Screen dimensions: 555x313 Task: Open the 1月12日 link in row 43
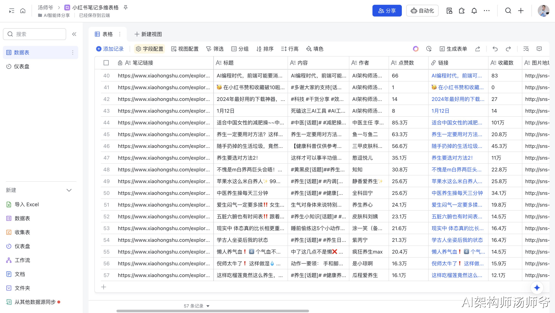440,111
